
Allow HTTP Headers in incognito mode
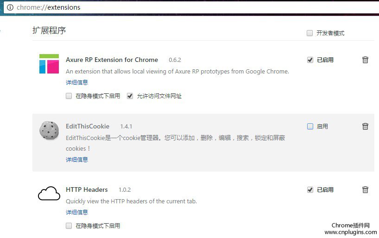tap(69, 226)
